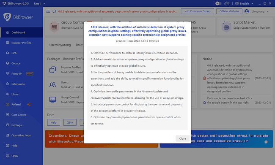Open Dashboard in the sidebar
The height and width of the screenshot is (165, 275).
22,32
